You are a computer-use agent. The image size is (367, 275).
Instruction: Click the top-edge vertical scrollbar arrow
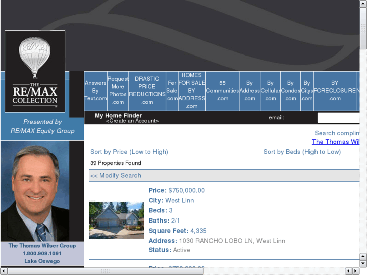click(x=363, y=4)
